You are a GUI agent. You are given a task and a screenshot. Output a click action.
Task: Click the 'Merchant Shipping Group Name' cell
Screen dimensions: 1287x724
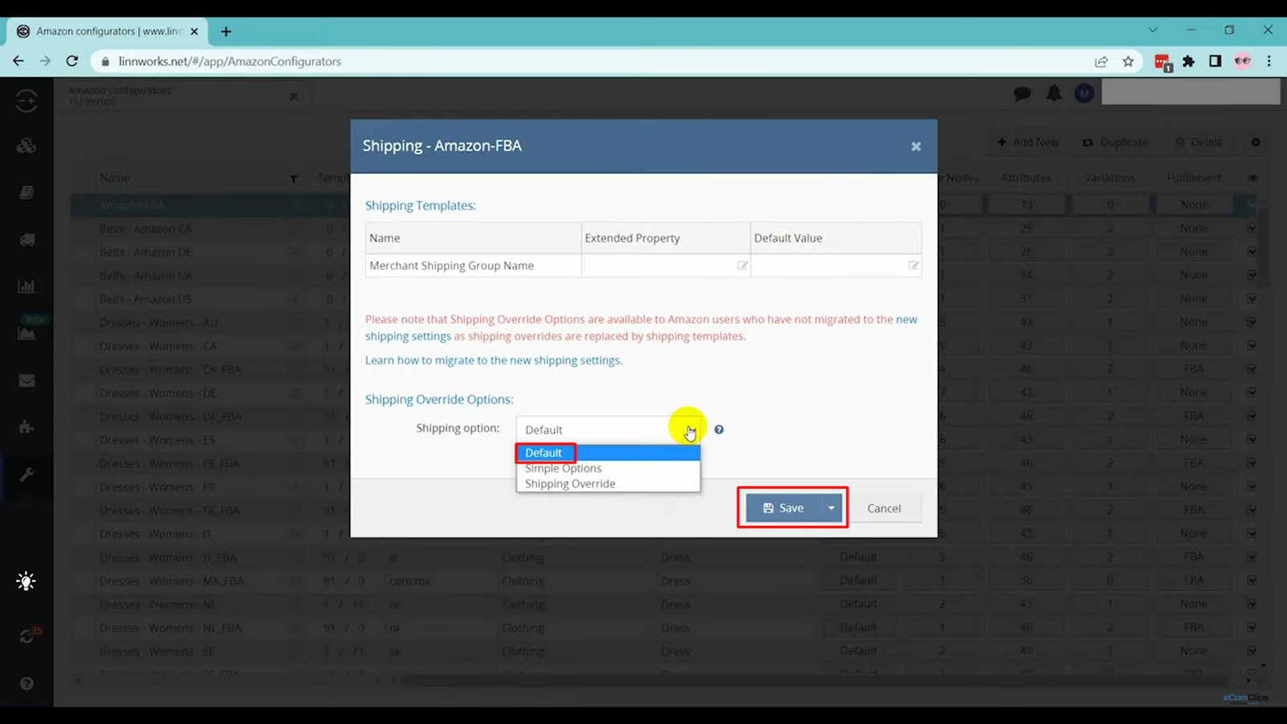pyautogui.click(x=473, y=265)
